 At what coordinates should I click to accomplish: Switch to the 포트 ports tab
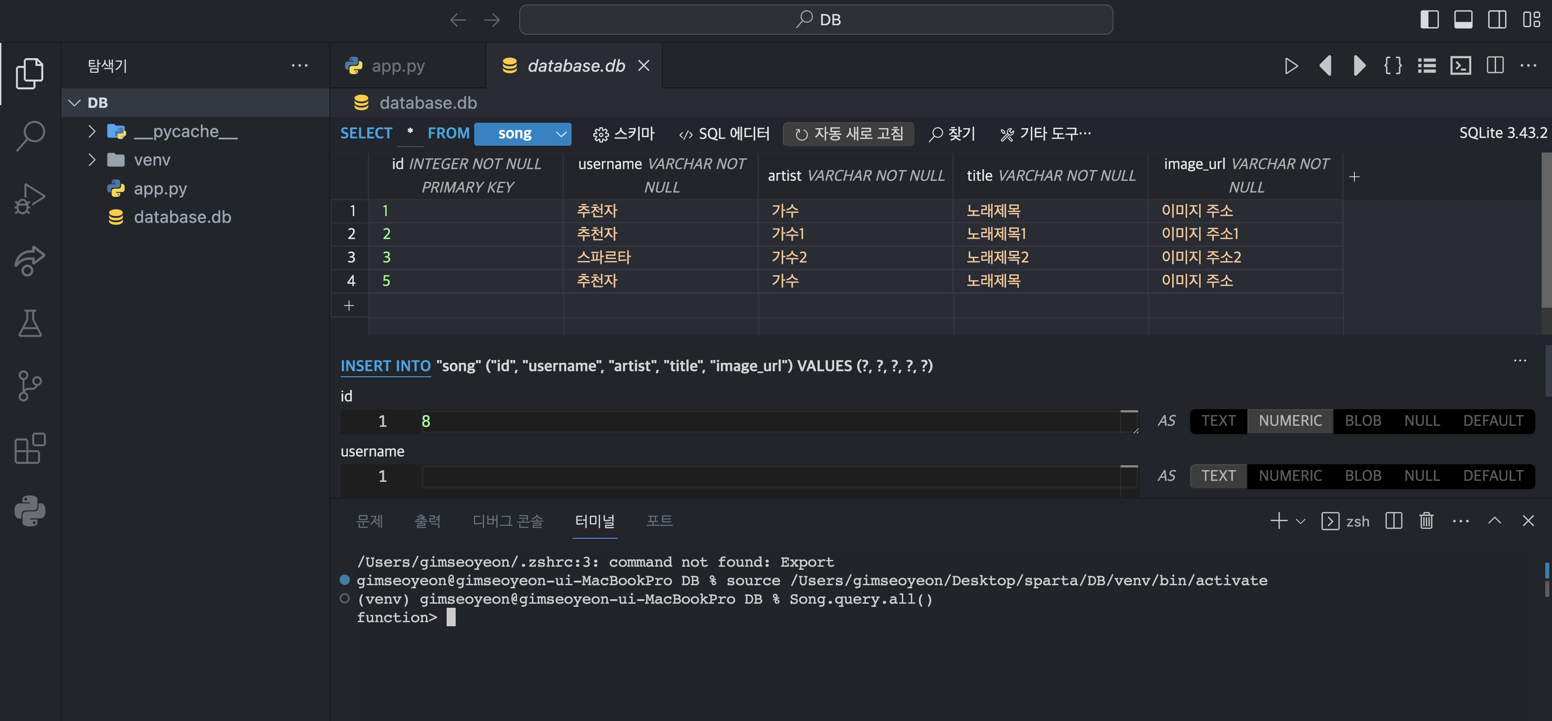[x=659, y=521]
